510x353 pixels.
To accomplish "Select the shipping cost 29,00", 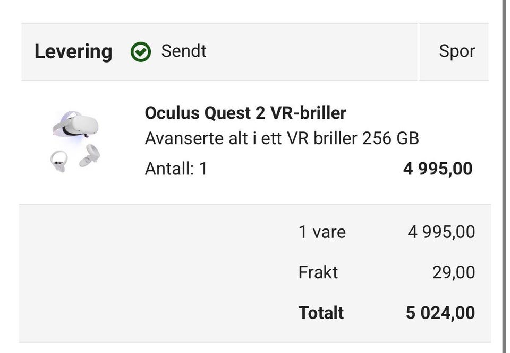I will coord(454,272).
